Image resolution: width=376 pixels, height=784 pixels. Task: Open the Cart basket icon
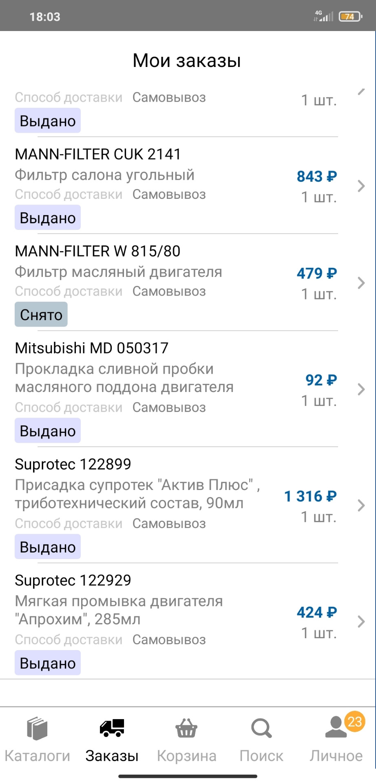click(186, 729)
